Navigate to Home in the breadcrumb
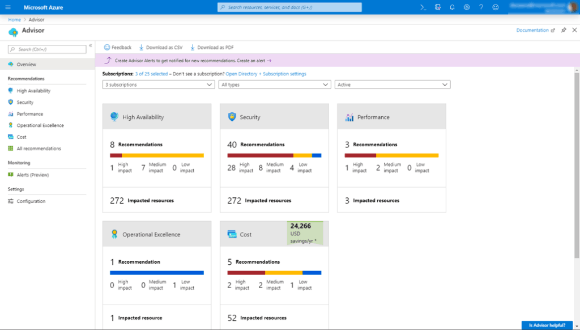 tap(14, 19)
